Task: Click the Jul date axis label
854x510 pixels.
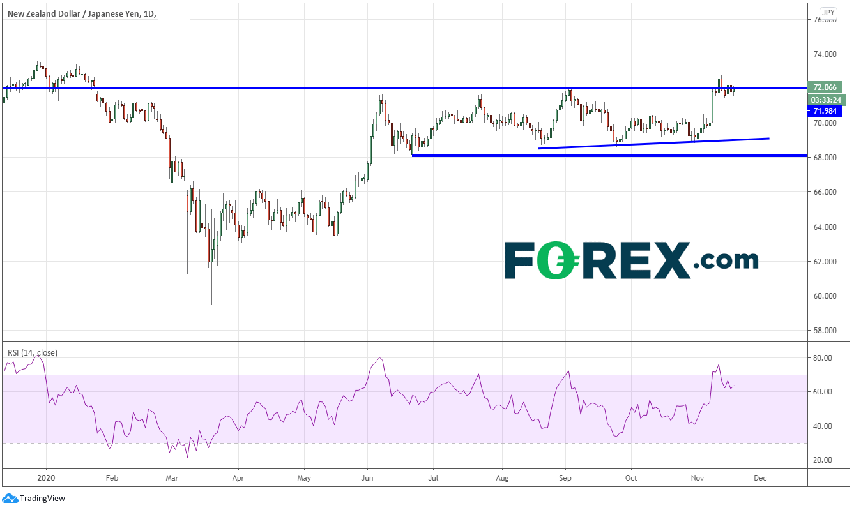Action: tap(432, 477)
